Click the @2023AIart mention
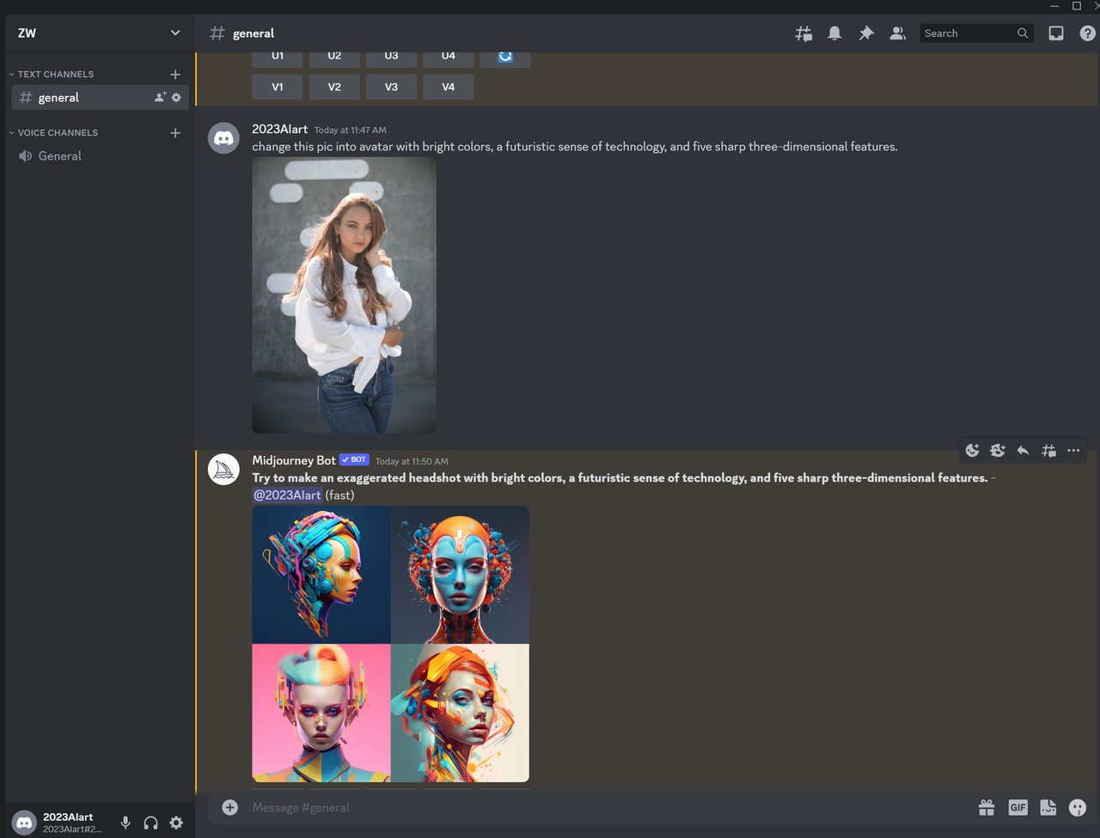Viewport: 1100px width, 838px height. coord(287,495)
